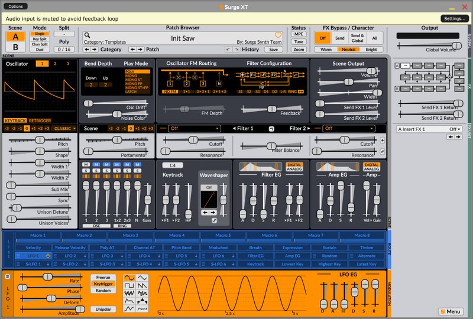Select Scene B
473x319 pixels.
pyautogui.click(x=15, y=47)
